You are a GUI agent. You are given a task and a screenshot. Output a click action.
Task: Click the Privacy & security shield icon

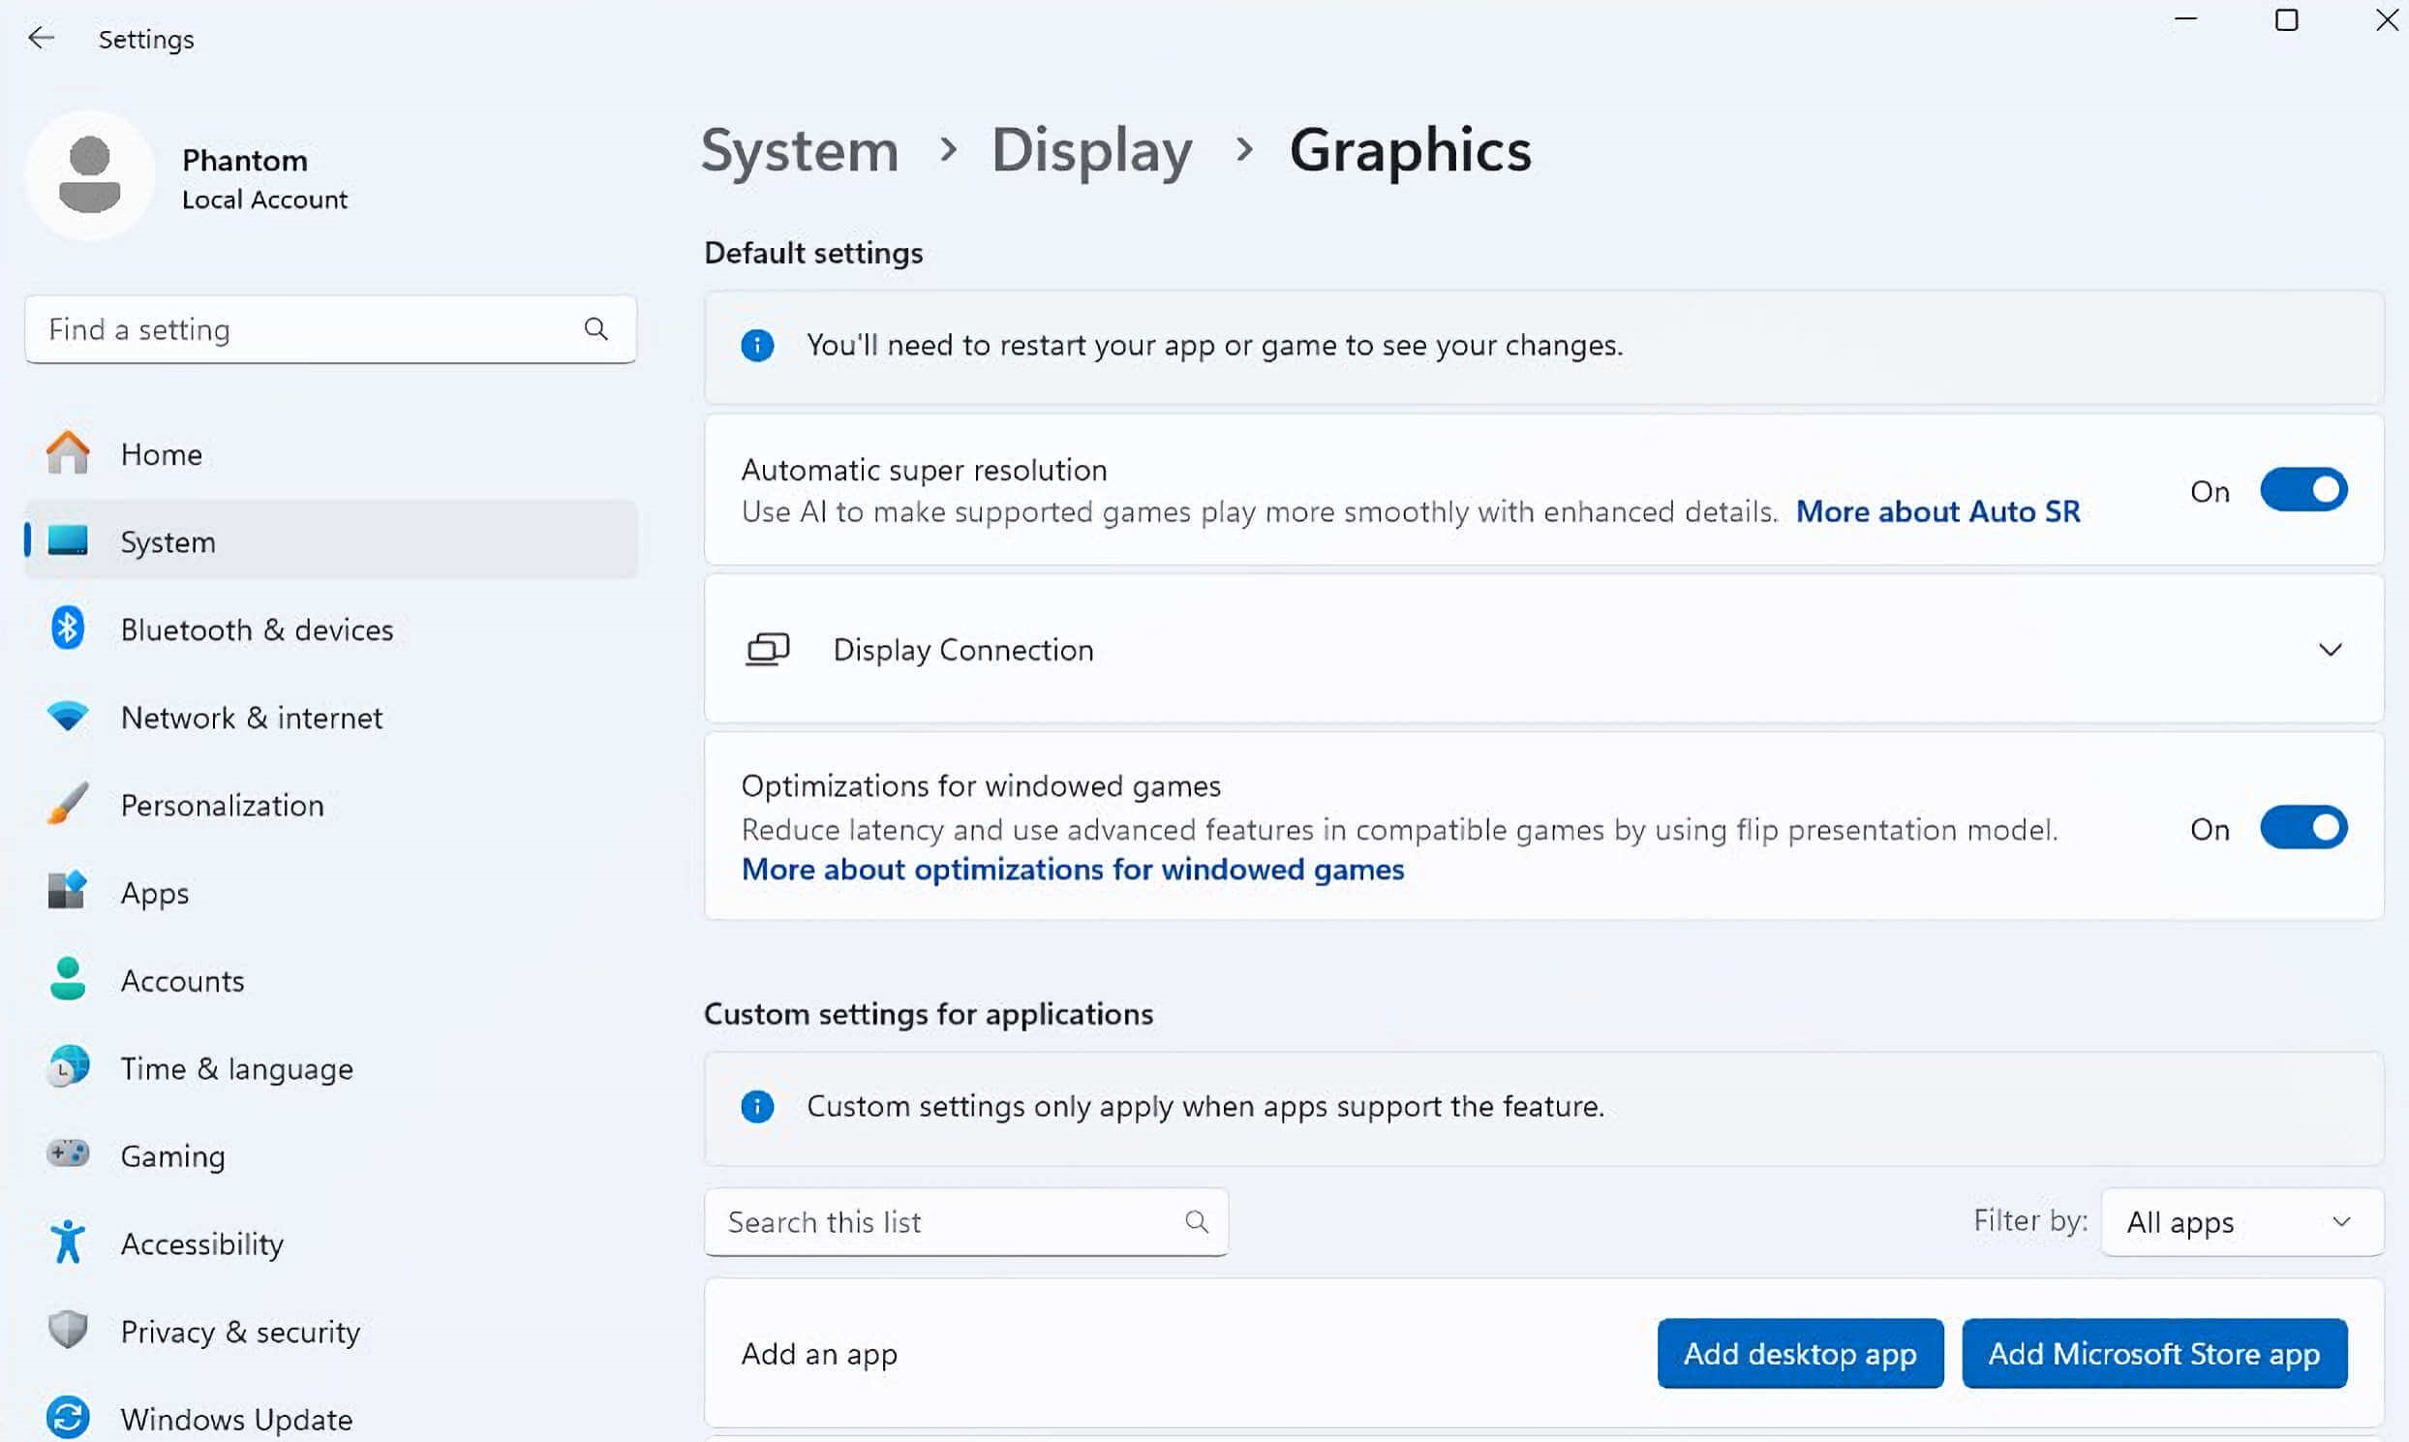(67, 1331)
